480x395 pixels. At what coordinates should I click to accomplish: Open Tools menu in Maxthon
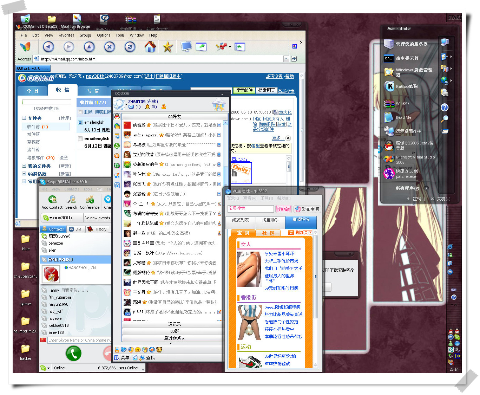coord(120,35)
